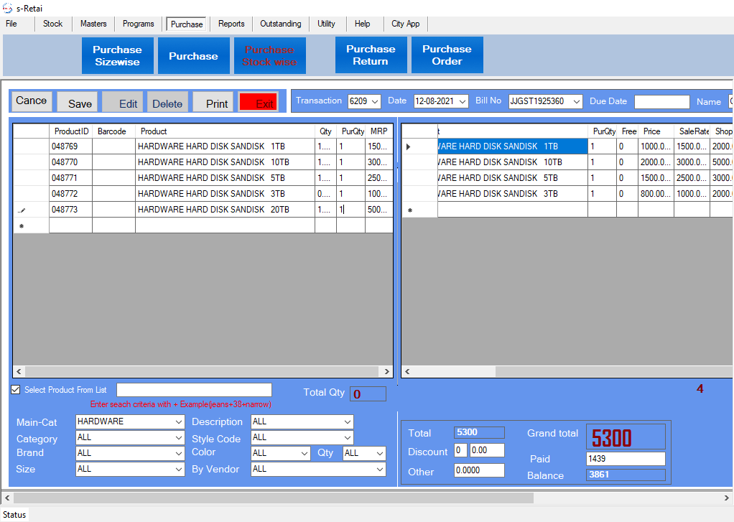The width and height of the screenshot is (734, 522).
Task: Expand the By Vendor dropdown
Action: [x=380, y=469]
